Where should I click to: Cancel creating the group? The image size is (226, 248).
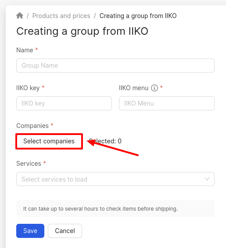tap(65, 231)
